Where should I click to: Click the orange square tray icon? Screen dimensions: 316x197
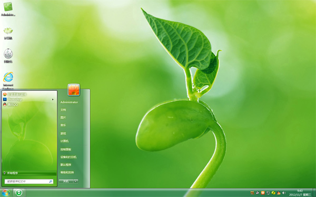[263, 193]
